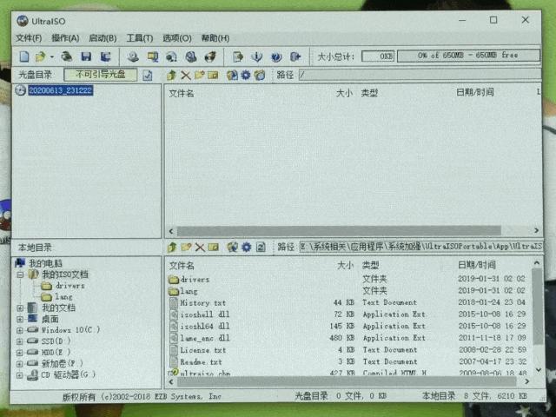The height and width of the screenshot is (417, 556).
Task: Click Delete X in 本地目录 toolbar
Action: coord(200,247)
